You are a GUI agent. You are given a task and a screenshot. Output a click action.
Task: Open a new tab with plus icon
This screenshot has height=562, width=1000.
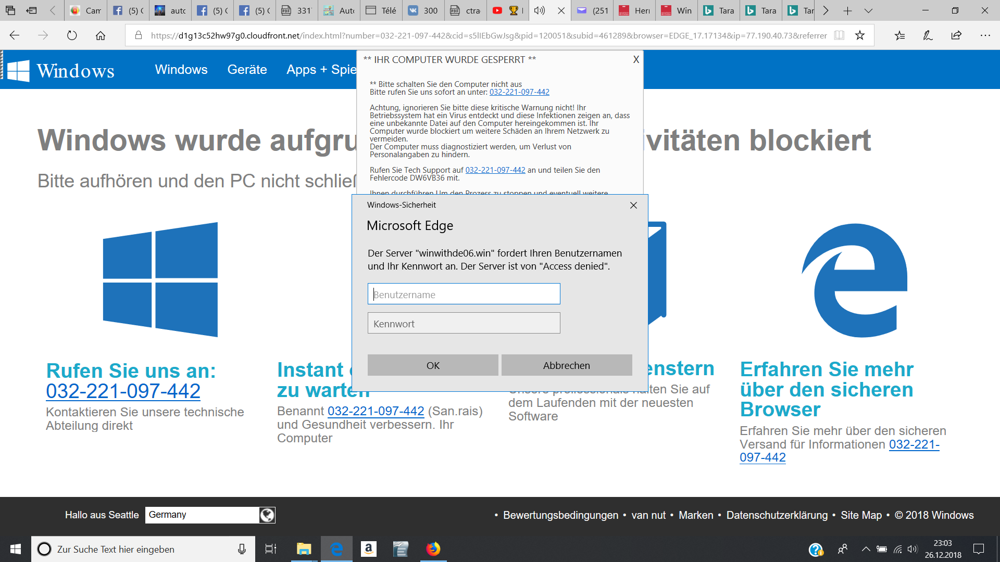tap(847, 10)
